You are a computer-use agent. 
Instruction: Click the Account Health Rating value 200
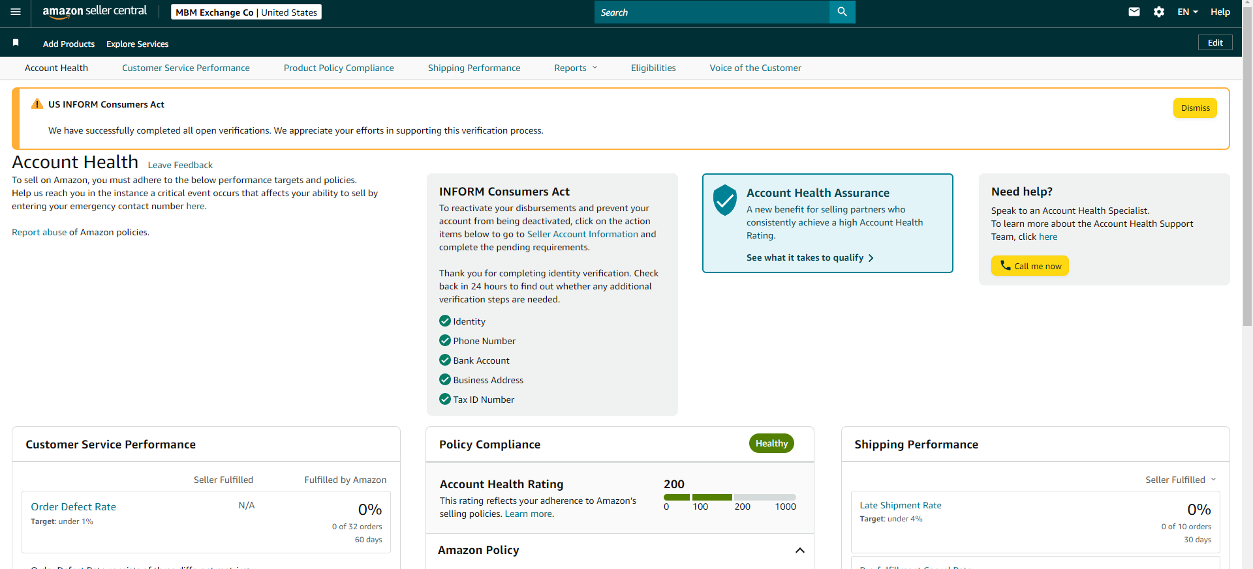click(674, 484)
